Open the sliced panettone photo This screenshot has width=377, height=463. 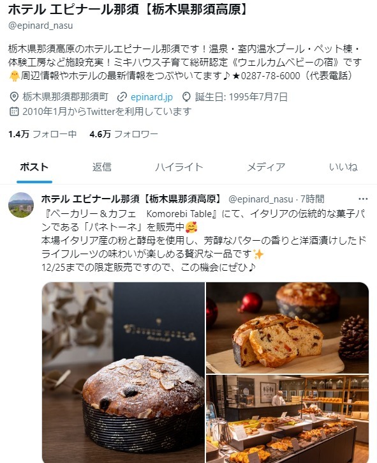click(287, 328)
